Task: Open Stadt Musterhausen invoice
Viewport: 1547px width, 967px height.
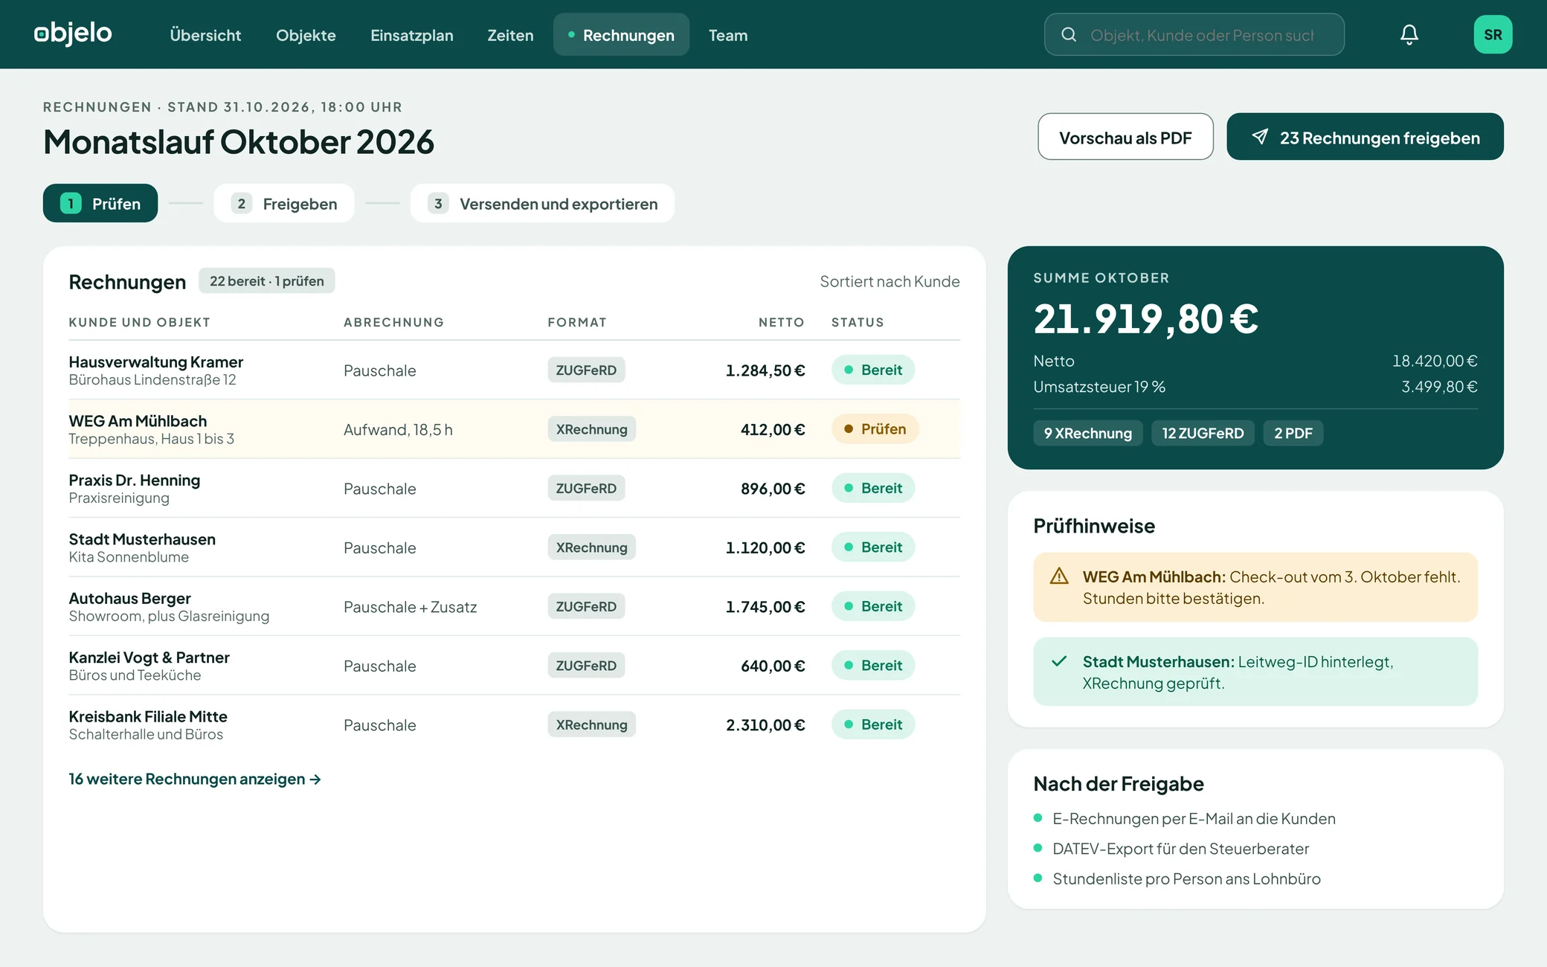Action: 514,547
